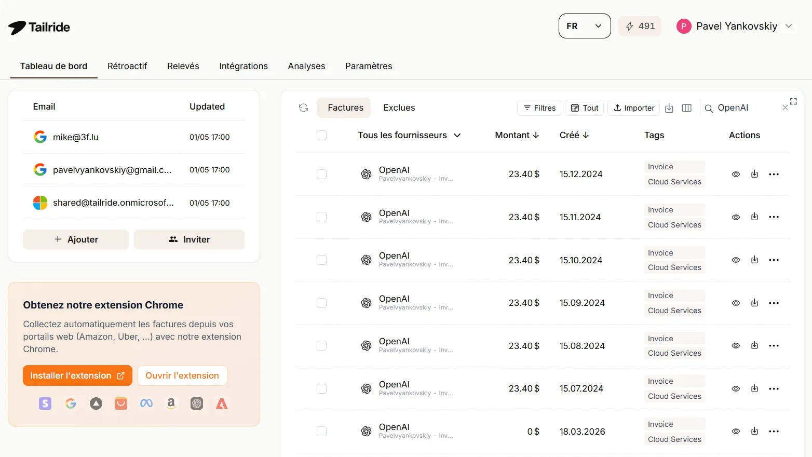The width and height of the screenshot is (812, 457).
Task: Switch to the Rétroactif tab
Action: (x=127, y=66)
